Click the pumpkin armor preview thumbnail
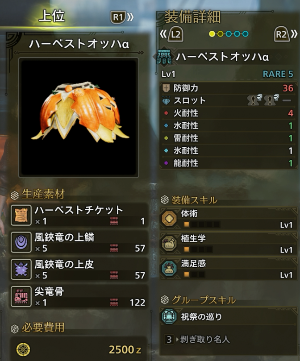The height and width of the screenshot is (361, 300). pyautogui.click(x=79, y=118)
